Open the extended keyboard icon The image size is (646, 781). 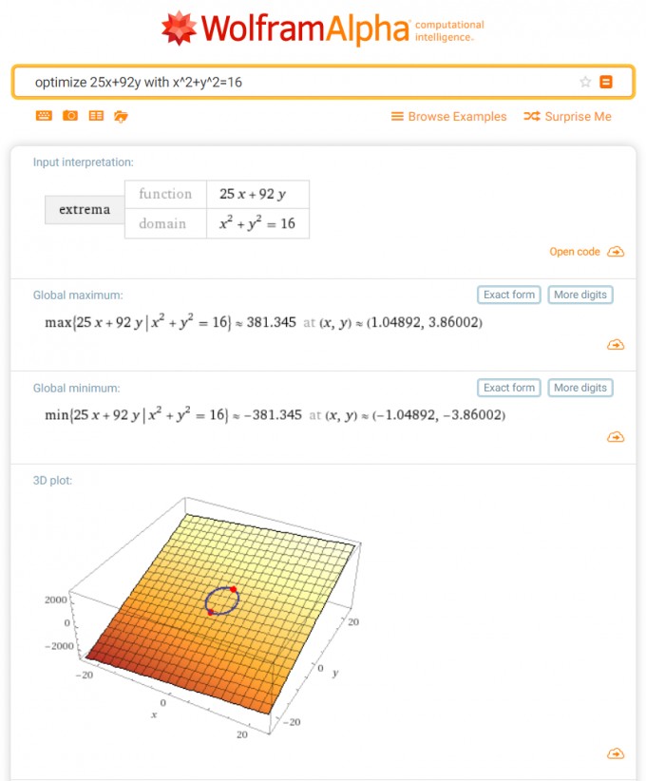[44, 116]
